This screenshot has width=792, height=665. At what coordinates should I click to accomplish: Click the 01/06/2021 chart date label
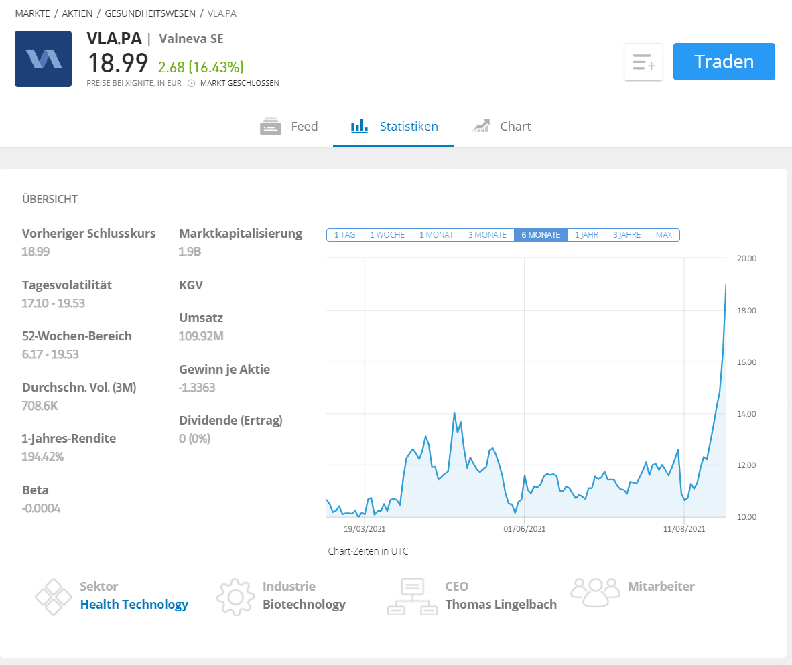pyautogui.click(x=524, y=528)
